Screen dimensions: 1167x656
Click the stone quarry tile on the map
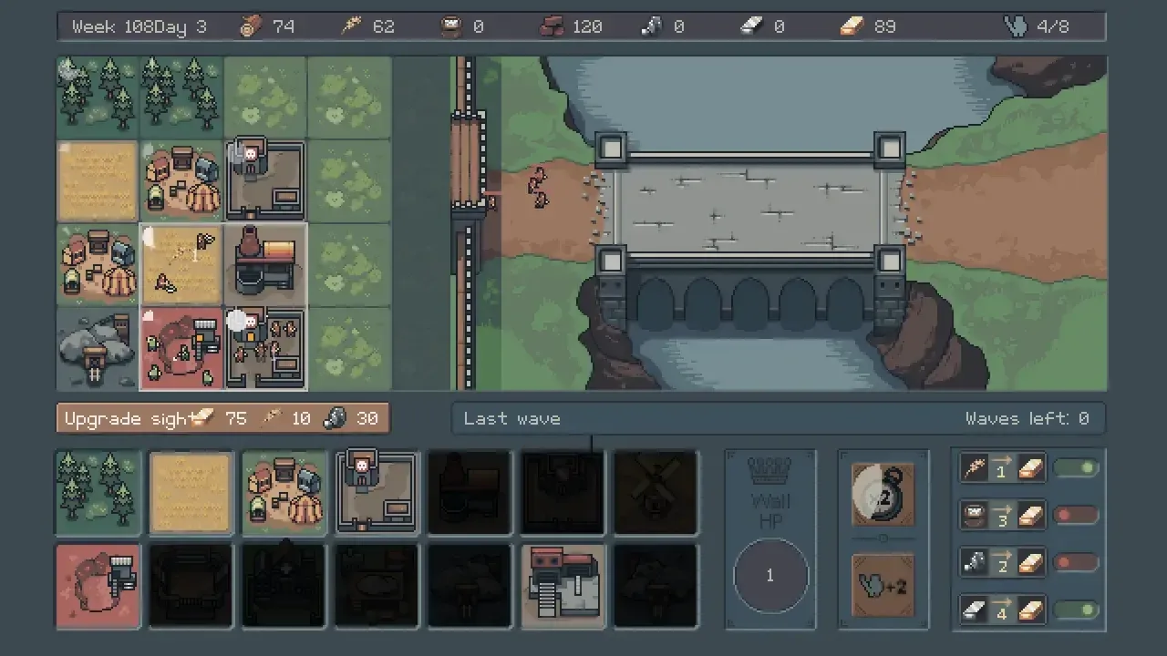click(x=98, y=348)
